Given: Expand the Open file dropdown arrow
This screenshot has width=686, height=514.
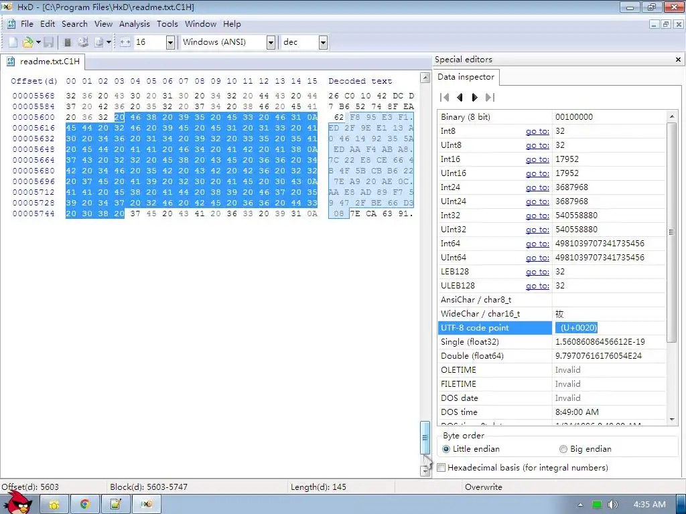Looking at the screenshot, I should pyautogui.click(x=38, y=42).
